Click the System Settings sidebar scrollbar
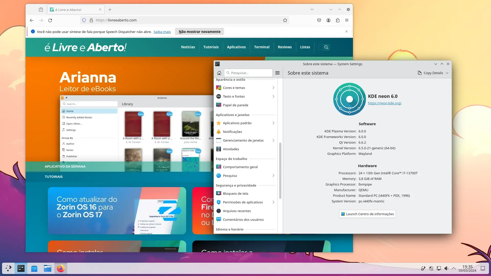Screen dimensions: 491x276 pos(280,170)
